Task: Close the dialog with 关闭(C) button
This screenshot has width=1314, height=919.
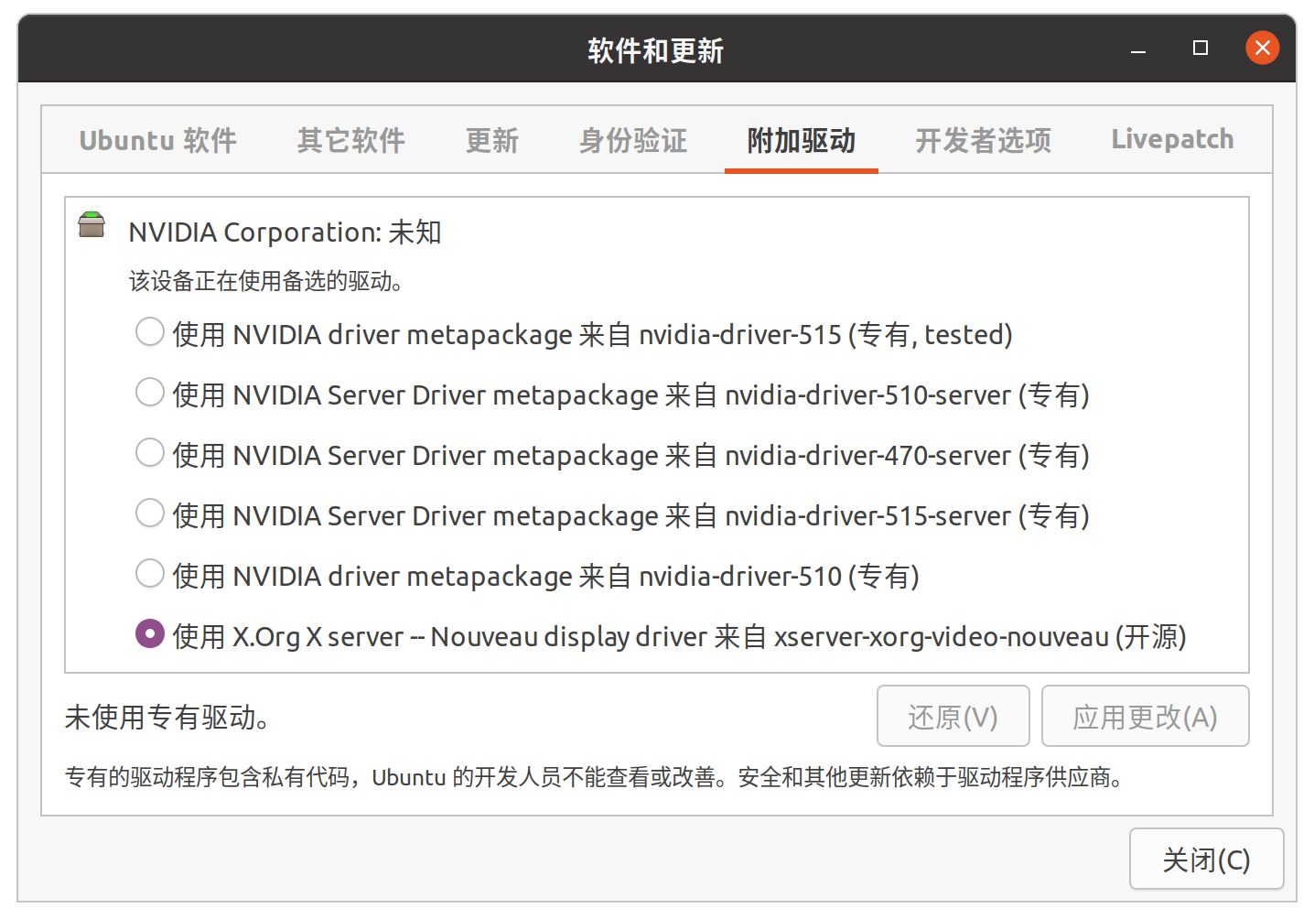Action: click(x=1206, y=860)
